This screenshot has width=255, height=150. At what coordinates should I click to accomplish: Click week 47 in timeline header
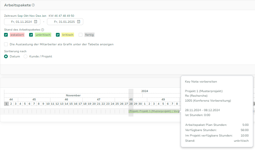[99, 100]
